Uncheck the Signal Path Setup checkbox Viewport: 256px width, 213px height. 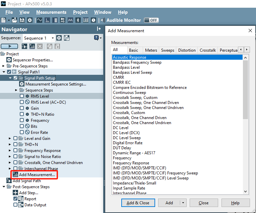(15, 78)
